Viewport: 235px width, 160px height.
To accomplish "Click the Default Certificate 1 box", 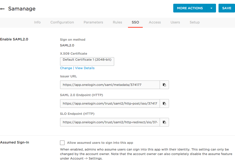I will (x=87, y=61).
